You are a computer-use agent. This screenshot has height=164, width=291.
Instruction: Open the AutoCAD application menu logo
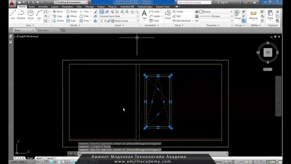point(12,3)
